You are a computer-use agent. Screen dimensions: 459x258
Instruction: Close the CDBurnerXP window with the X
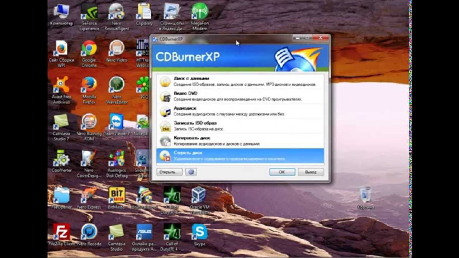(x=321, y=37)
